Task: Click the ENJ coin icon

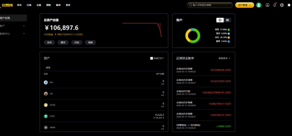Action: coord(46,83)
